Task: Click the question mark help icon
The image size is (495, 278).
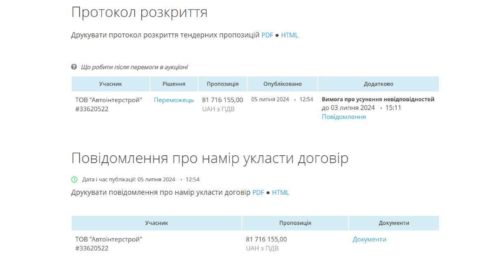Action: pos(74,67)
